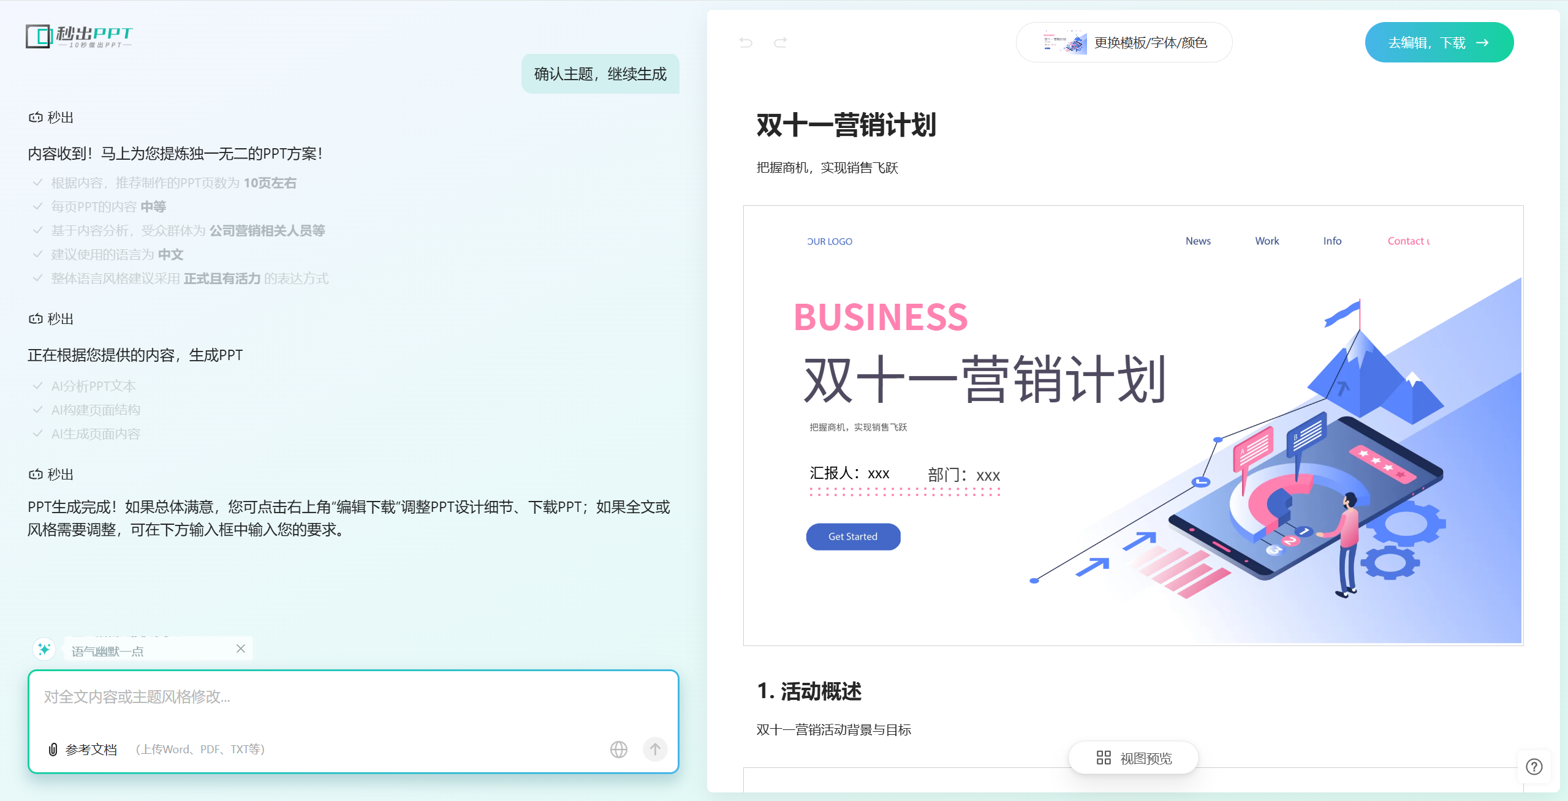
Task: Close the 语气幽默一点 suggestion chip
Action: tap(241, 649)
